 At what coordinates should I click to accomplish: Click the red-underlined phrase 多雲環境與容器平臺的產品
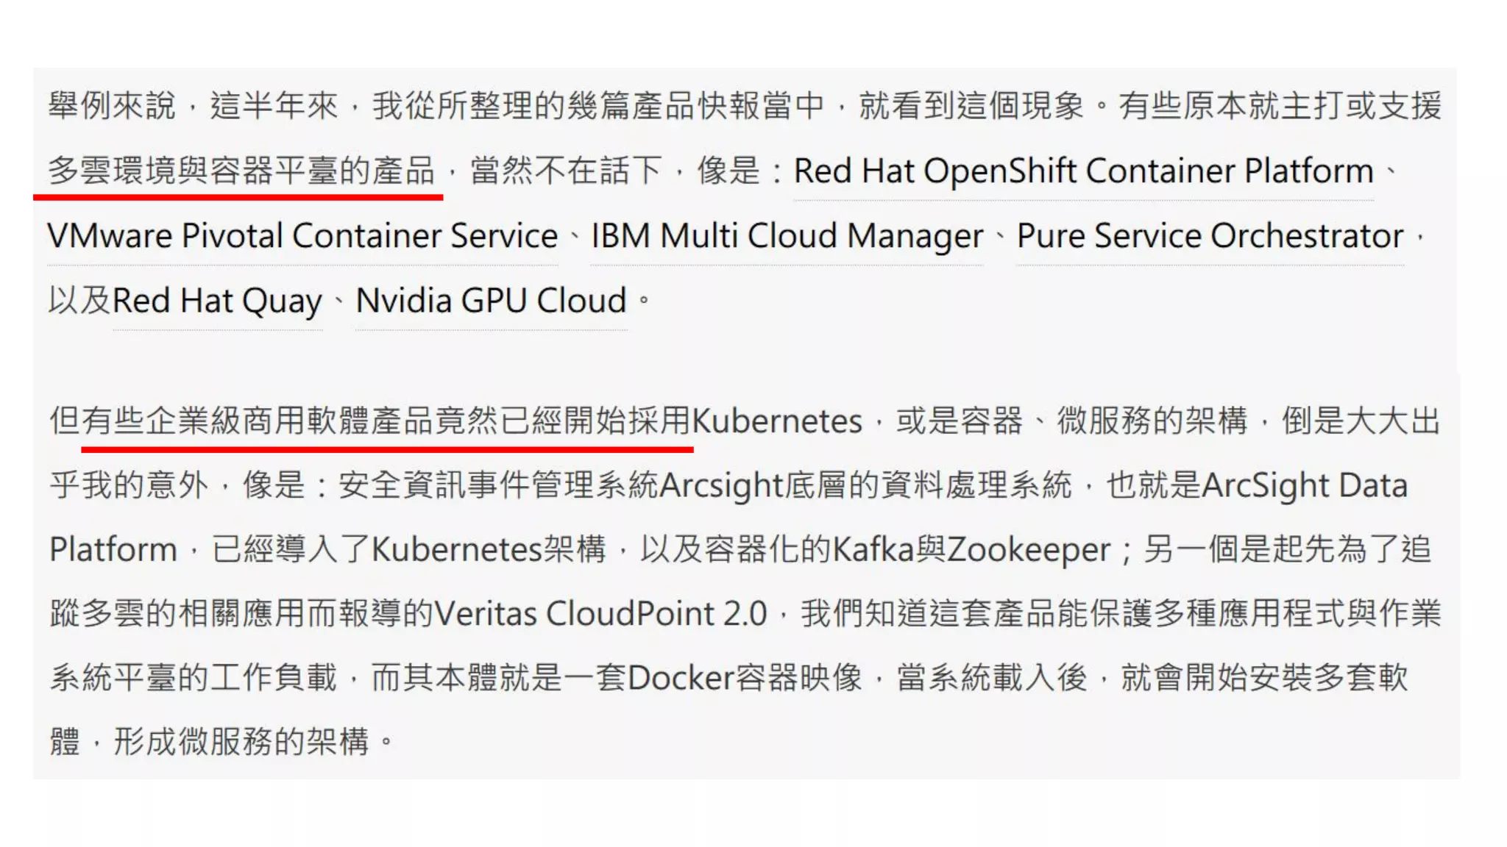241,171
